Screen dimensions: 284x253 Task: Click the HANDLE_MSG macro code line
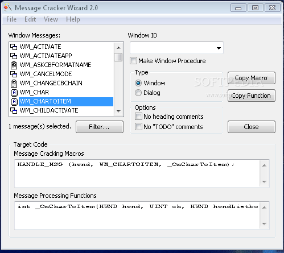(x=126, y=164)
